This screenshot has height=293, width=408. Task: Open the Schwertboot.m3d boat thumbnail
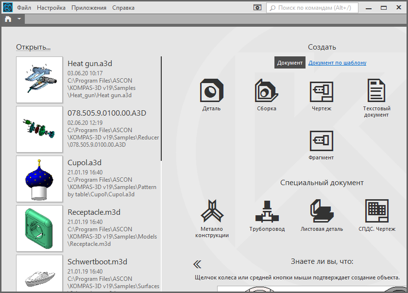point(39,273)
